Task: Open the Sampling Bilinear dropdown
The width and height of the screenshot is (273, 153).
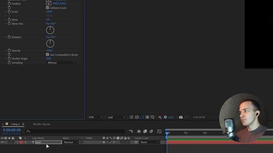Action: tap(61, 62)
